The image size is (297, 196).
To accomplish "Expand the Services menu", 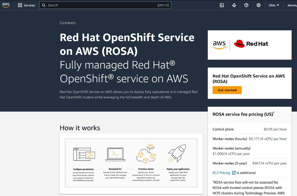I will (x=26, y=5).
